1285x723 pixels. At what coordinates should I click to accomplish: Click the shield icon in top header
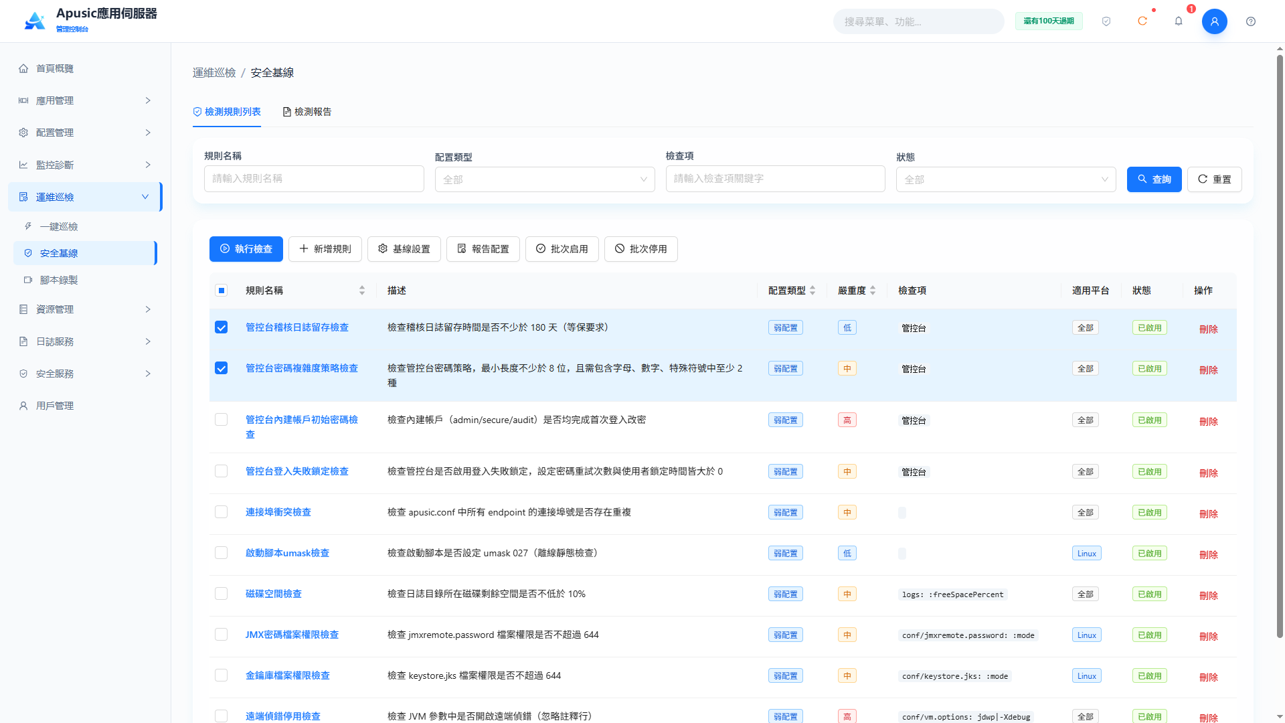1106,21
